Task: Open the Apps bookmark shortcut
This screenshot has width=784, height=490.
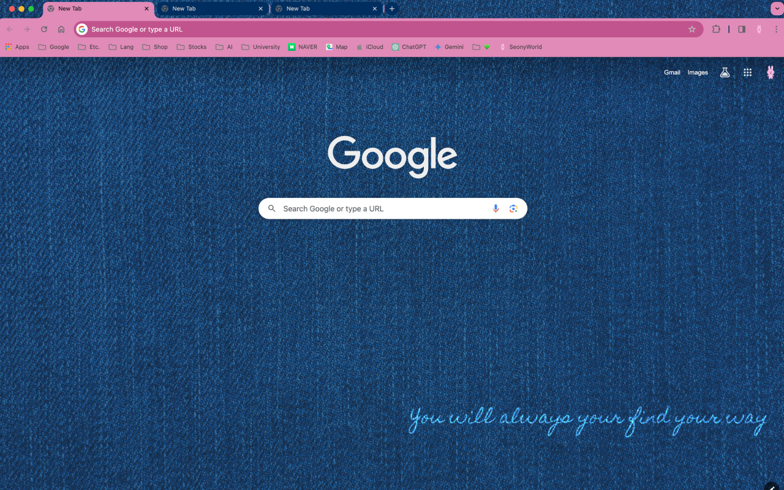Action: pos(17,47)
